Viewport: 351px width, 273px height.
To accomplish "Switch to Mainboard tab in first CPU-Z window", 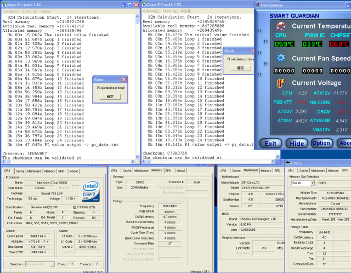I will (34, 171).
